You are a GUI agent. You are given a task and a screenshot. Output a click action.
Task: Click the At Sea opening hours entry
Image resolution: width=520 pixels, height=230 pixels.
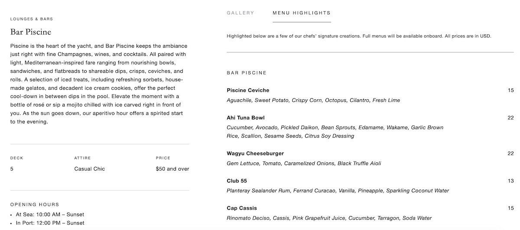pyautogui.click(x=50, y=214)
